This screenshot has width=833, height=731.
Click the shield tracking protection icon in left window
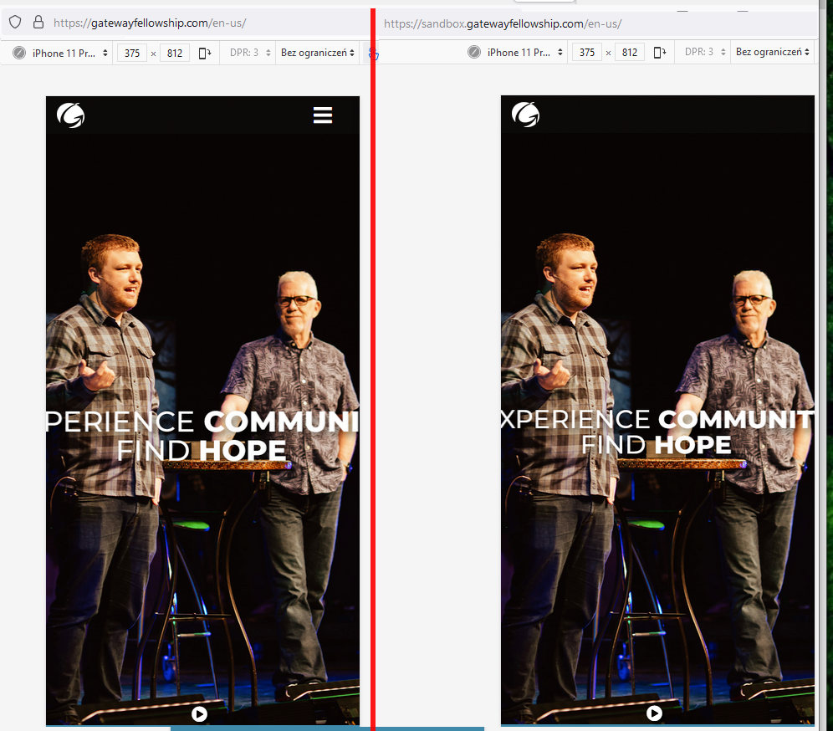pyautogui.click(x=15, y=23)
